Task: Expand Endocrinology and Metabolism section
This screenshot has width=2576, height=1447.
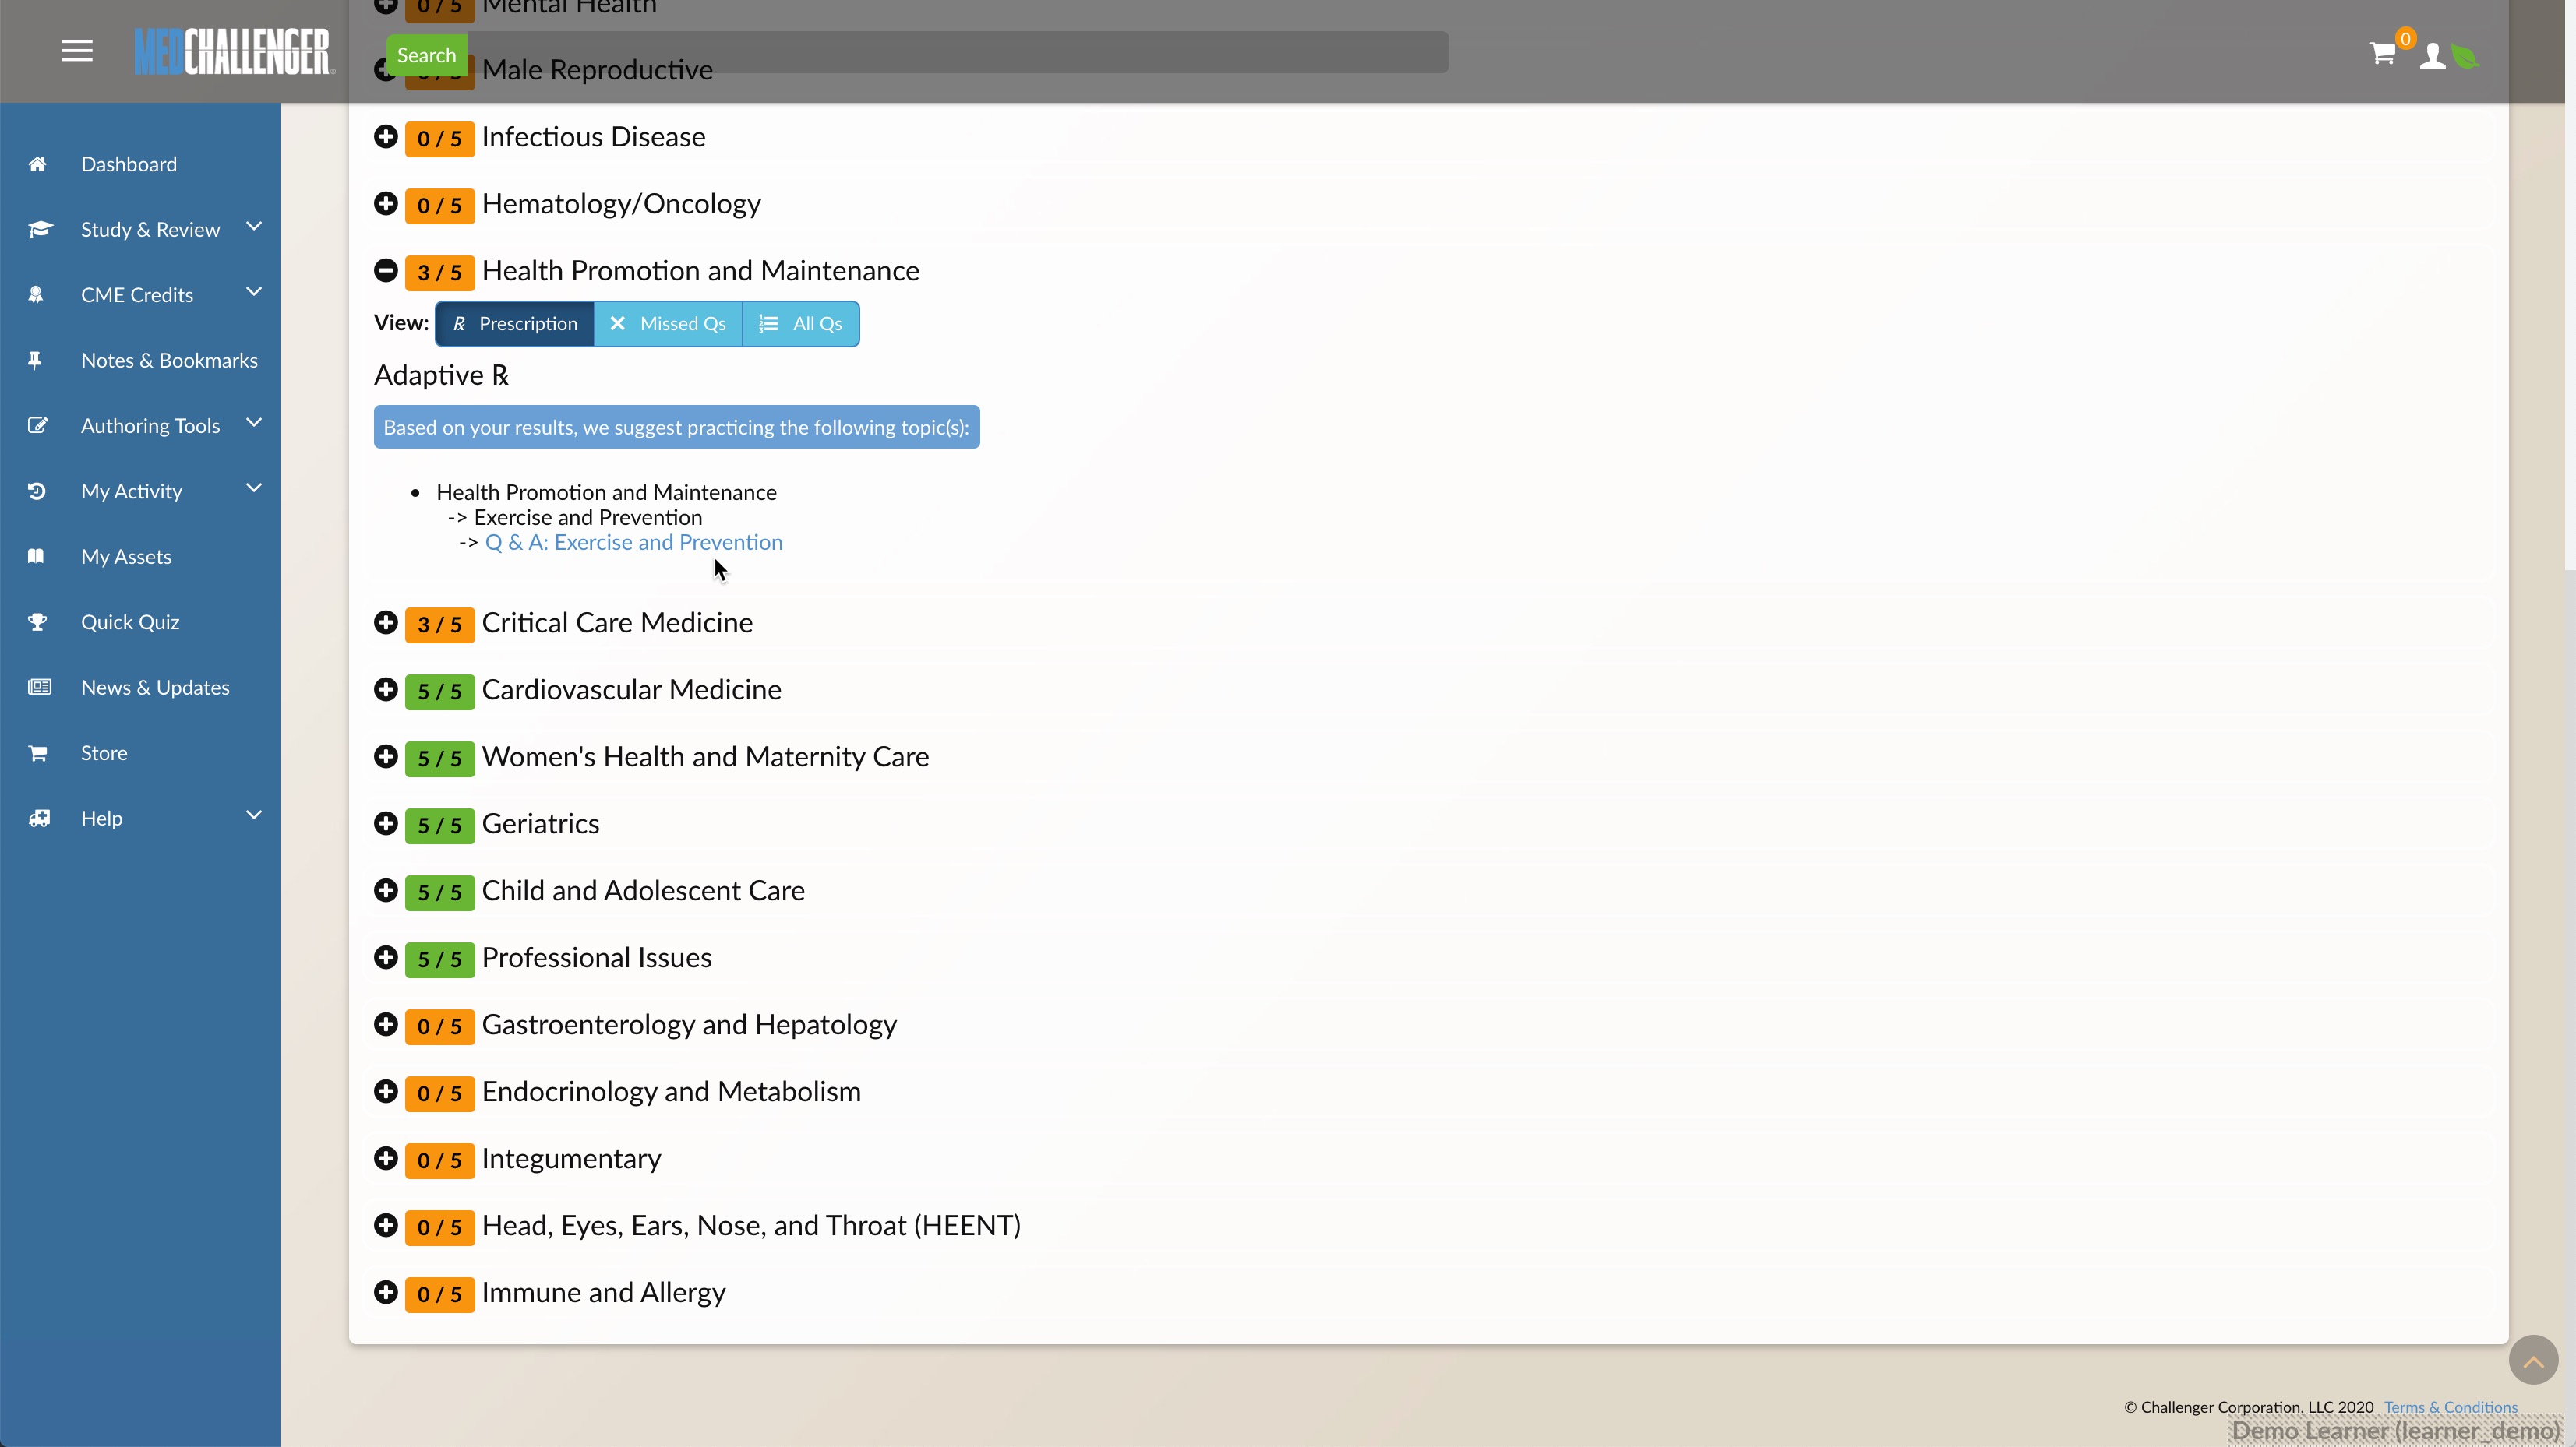Action: point(386,1091)
